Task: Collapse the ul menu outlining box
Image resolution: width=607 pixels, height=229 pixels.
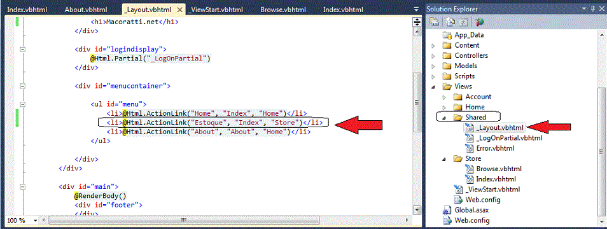Action: coord(22,104)
